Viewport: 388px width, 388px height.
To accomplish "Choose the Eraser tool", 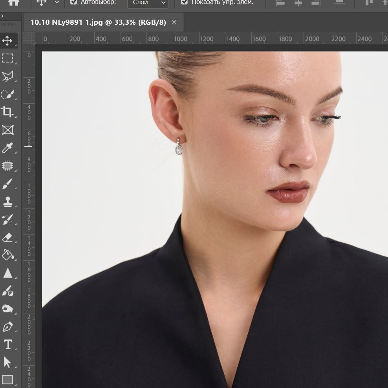I will tap(7, 237).
